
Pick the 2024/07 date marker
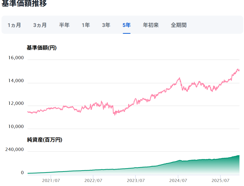[x=178, y=181]
